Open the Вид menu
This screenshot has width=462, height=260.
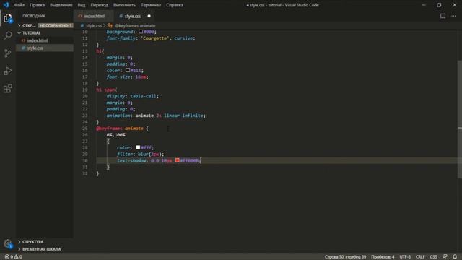tap(82, 5)
